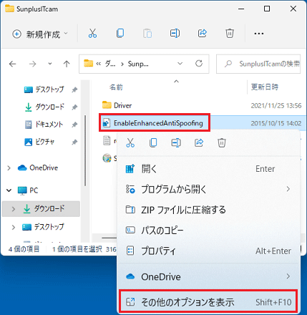Click Sunp... breadcrumb in address bar
The image size is (307, 315).
138,64
